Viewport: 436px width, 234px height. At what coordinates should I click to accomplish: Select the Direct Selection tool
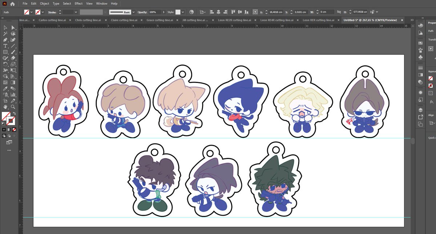click(13, 28)
